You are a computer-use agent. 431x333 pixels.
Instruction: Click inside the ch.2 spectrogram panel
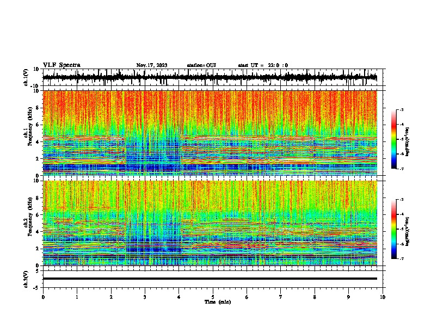click(210, 223)
